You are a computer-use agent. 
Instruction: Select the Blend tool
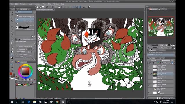[12, 52]
